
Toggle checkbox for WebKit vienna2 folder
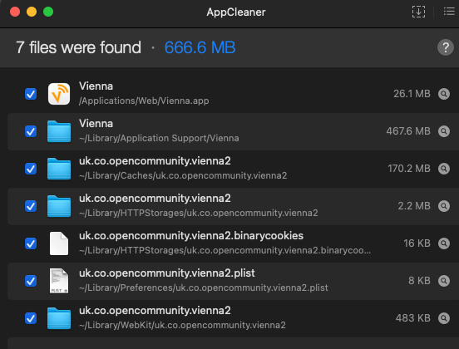point(31,318)
